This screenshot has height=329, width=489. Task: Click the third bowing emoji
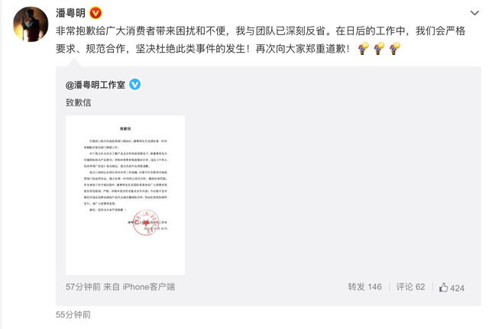tap(394, 49)
